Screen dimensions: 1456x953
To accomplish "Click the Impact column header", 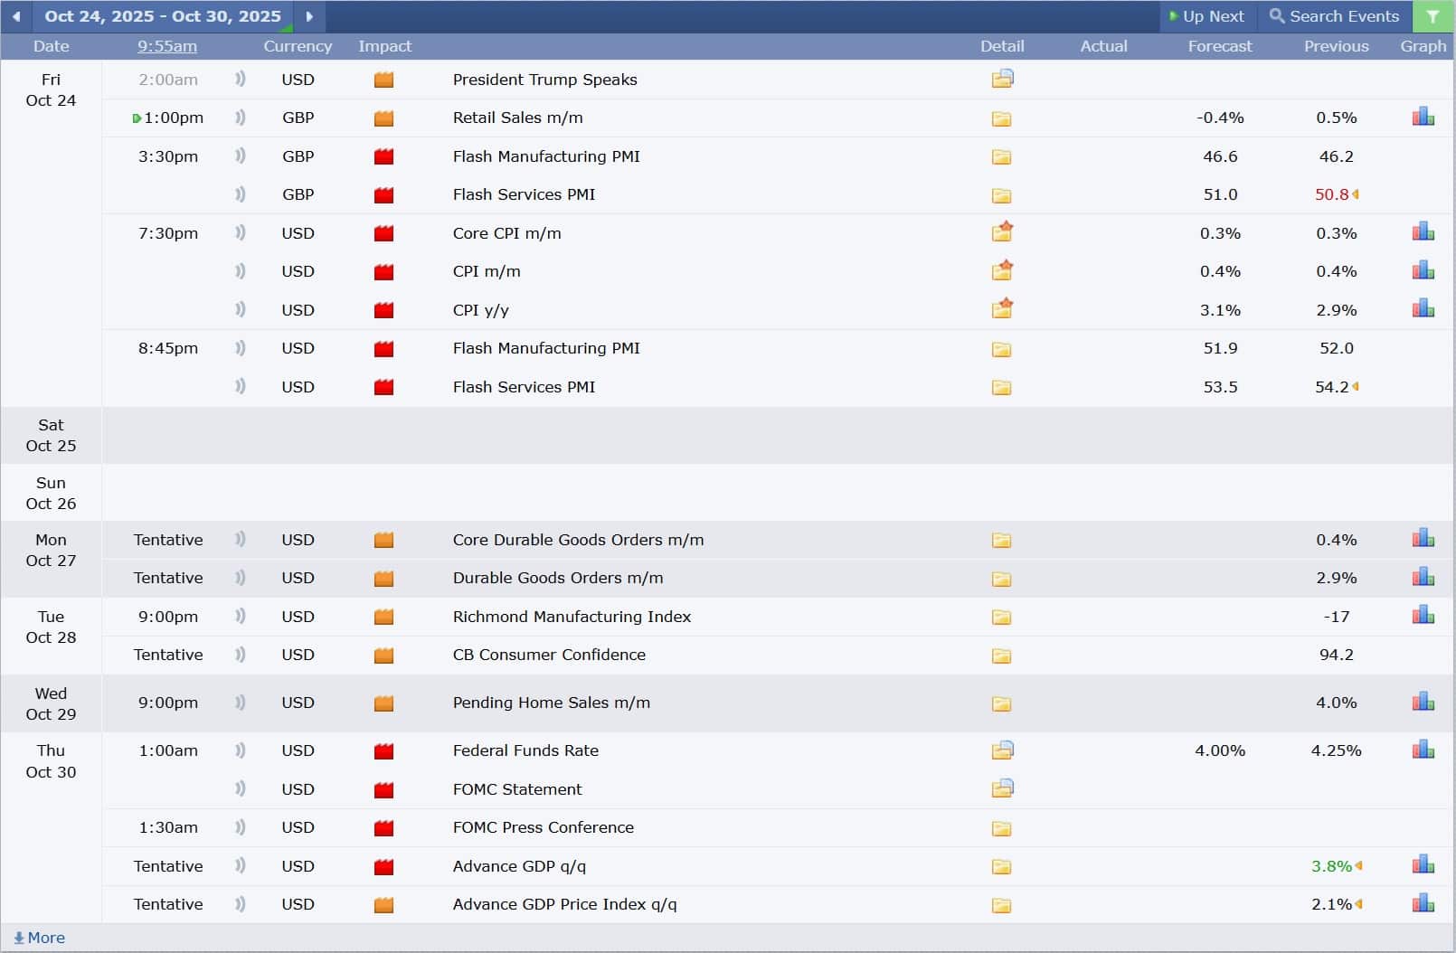I will tap(384, 46).
